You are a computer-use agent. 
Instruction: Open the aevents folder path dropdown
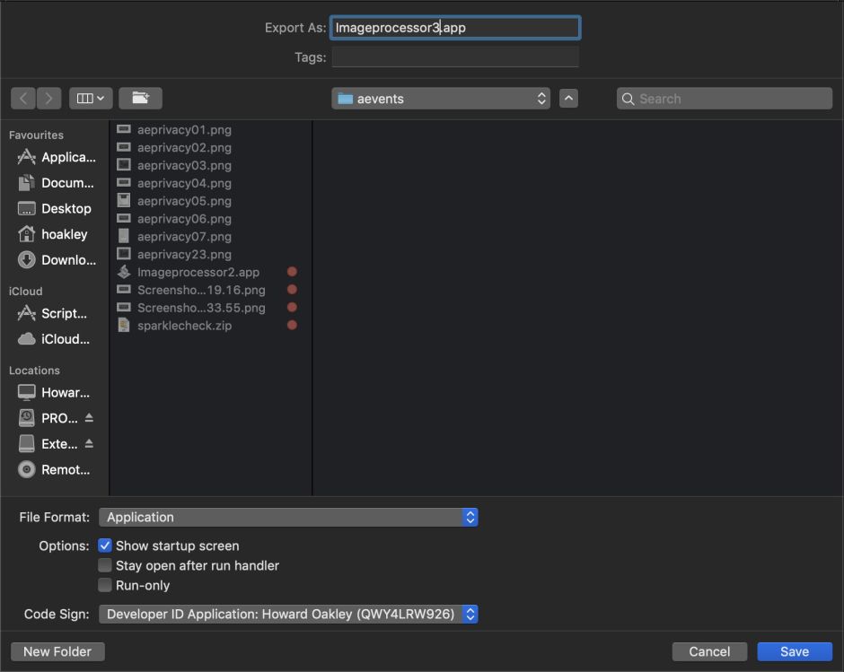(x=440, y=99)
